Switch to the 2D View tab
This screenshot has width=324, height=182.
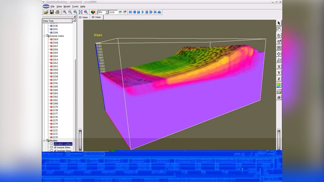[83, 17]
